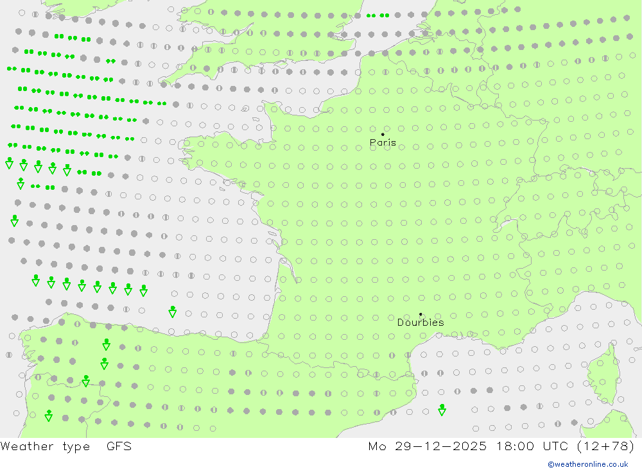Click the '(12+78)' forecast run text
The width and height of the screenshot is (642, 470).
[605, 446]
